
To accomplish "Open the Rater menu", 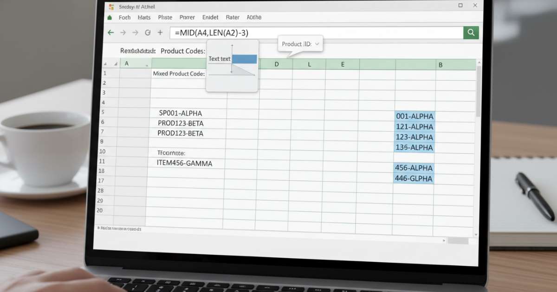I will click(232, 17).
